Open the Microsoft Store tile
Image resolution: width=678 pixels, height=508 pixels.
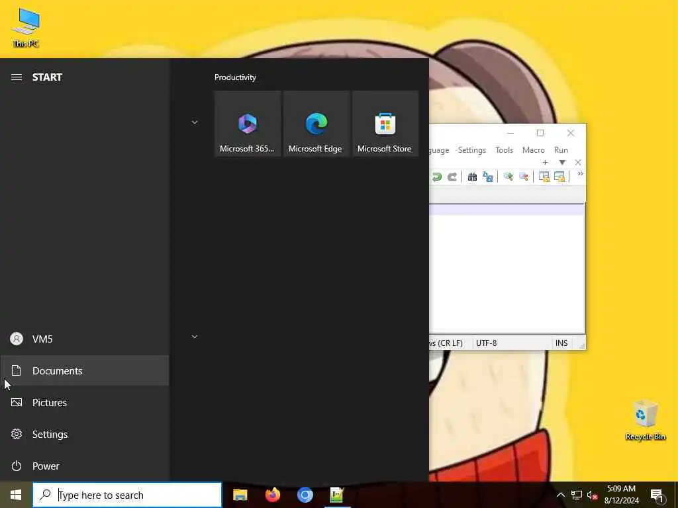[x=385, y=124]
